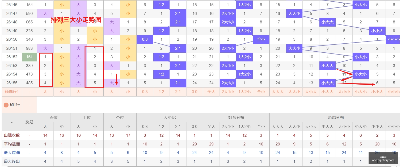Click issue number 26155

point(12,83)
